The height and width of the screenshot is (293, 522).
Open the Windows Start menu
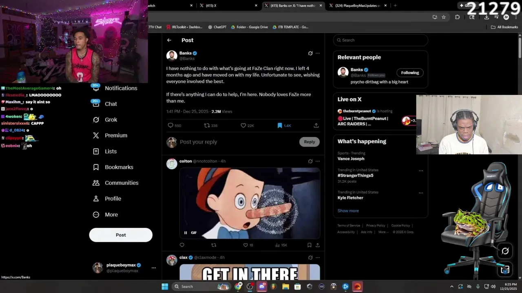click(x=165, y=286)
